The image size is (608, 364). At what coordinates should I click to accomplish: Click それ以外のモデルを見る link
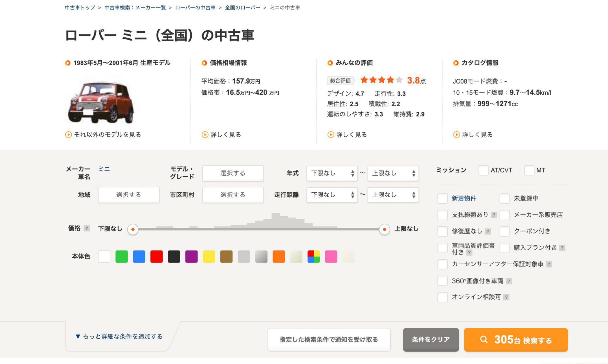[107, 135]
